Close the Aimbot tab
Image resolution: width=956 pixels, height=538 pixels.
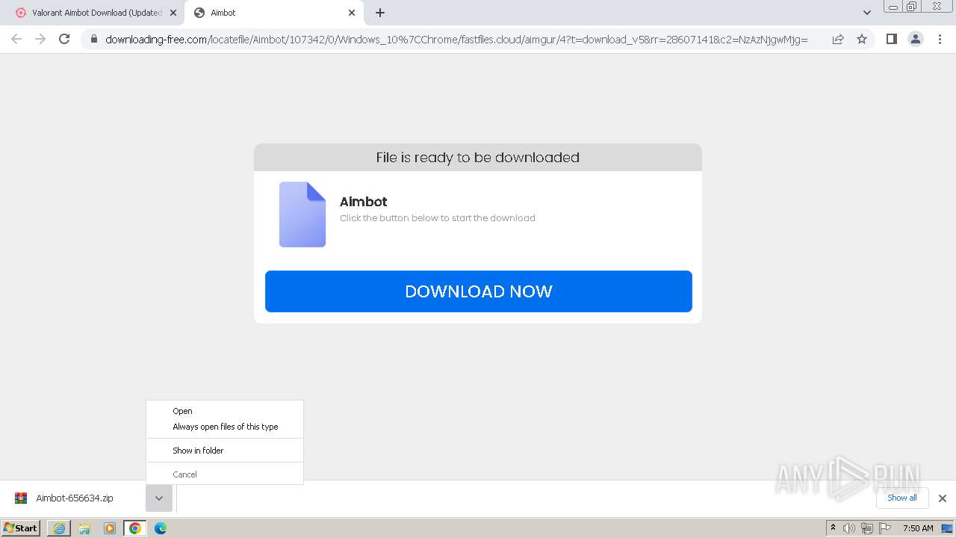352,13
